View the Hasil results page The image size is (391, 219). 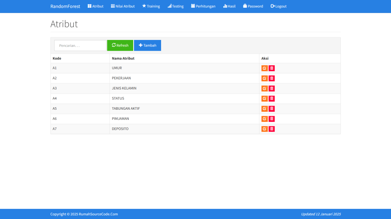click(229, 6)
